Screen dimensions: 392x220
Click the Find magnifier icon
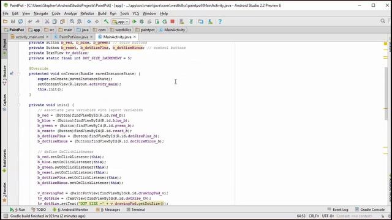click(x=72, y=22)
